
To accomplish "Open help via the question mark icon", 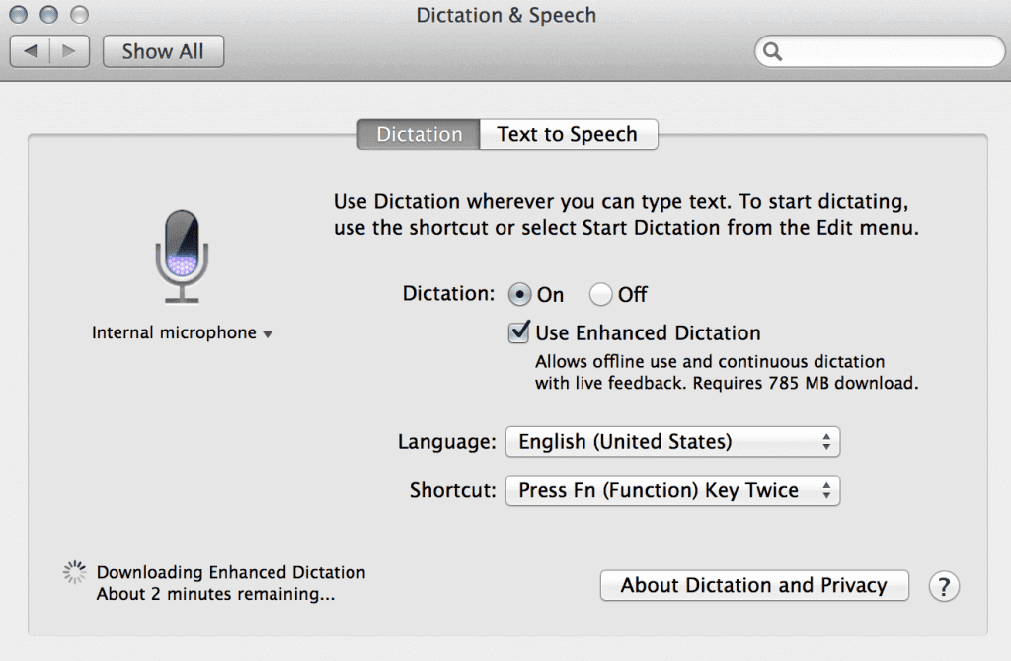I will [944, 586].
